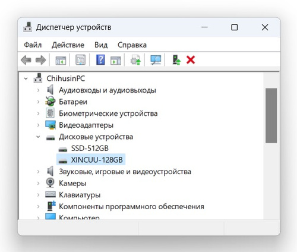Collapse the Дисковые устройства category
This screenshot has width=297, height=252.
click(x=38, y=137)
